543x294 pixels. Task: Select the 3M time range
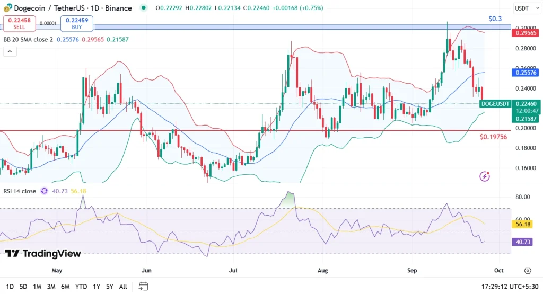pos(51,287)
